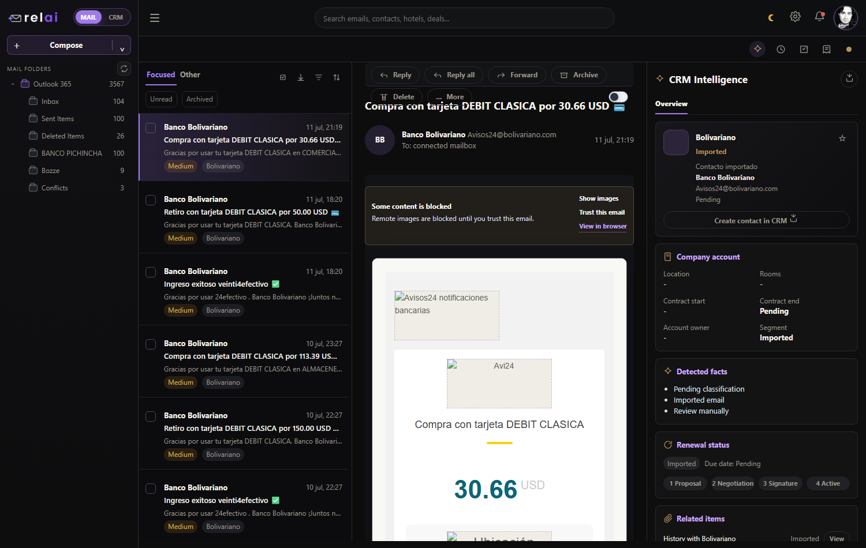The width and height of the screenshot is (866, 548).
Task: Delete the open email
Action: (x=397, y=97)
